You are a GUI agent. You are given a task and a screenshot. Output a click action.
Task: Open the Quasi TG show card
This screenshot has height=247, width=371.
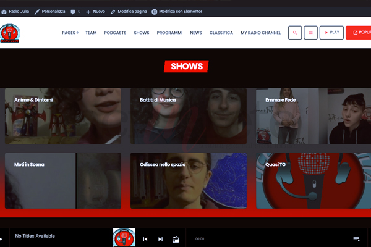[313, 180]
